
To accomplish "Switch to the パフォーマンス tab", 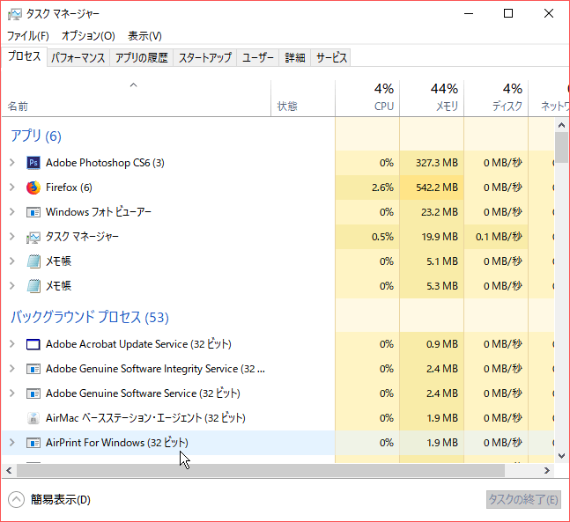I will click(x=78, y=58).
